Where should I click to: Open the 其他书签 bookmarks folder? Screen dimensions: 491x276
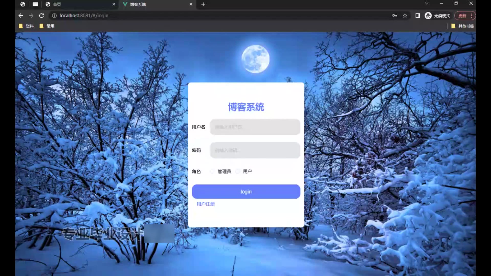[463, 26]
